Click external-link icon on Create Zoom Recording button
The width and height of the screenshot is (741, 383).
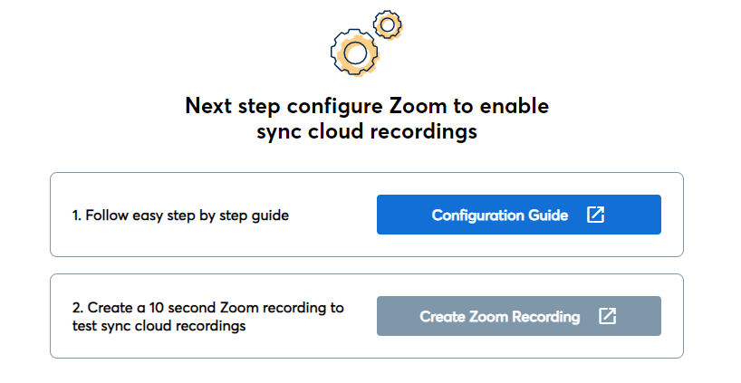pyautogui.click(x=607, y=316)
